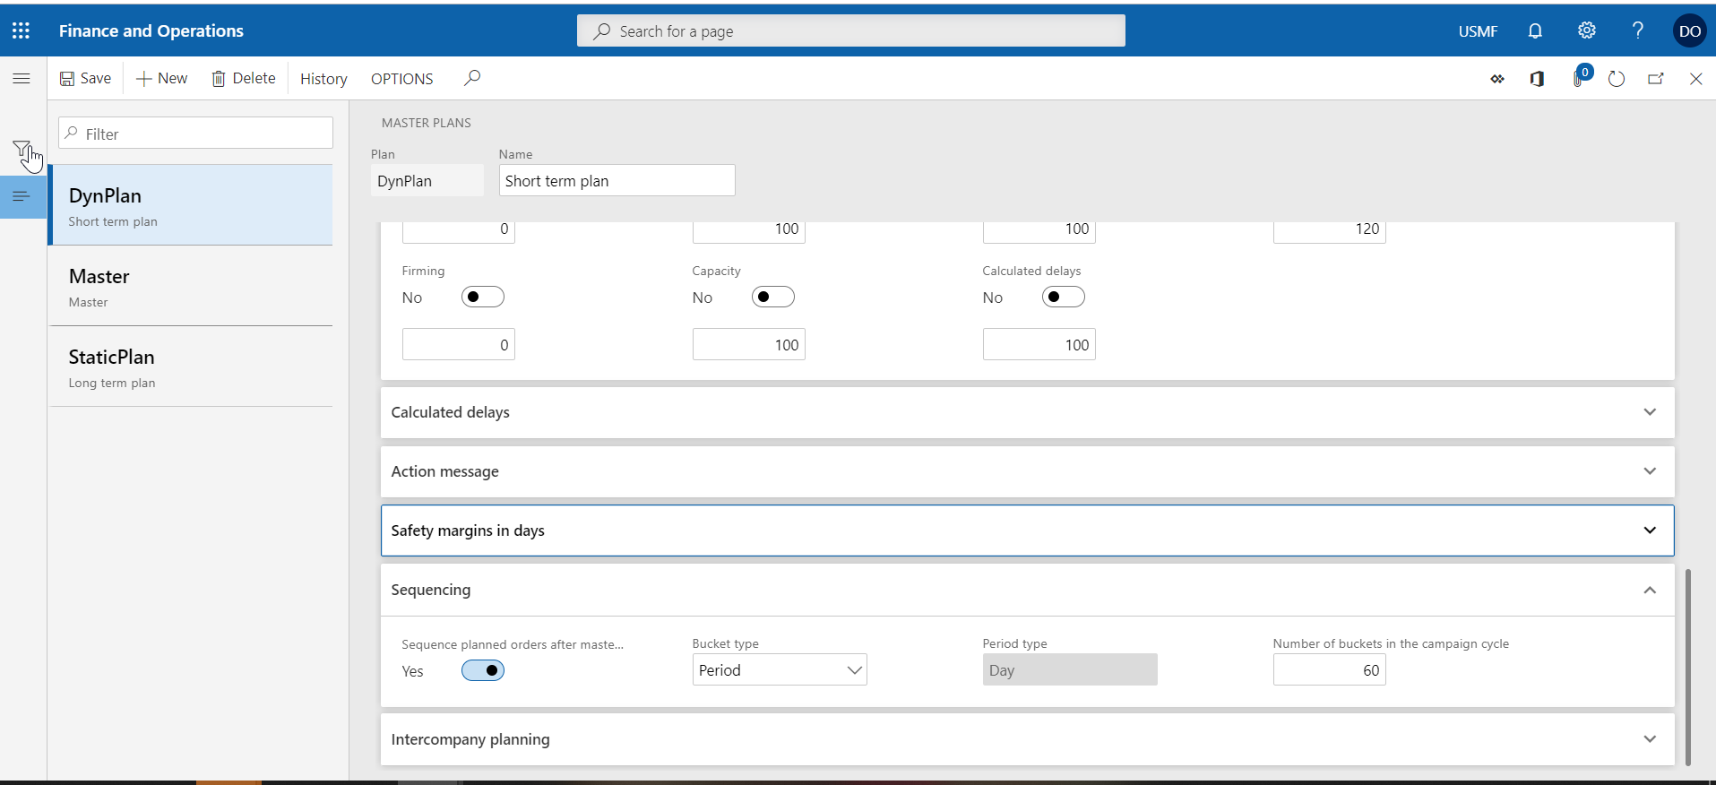The image size is (1716, 785).
Task: Open the History menu item
Action: (x=323, y=79)
